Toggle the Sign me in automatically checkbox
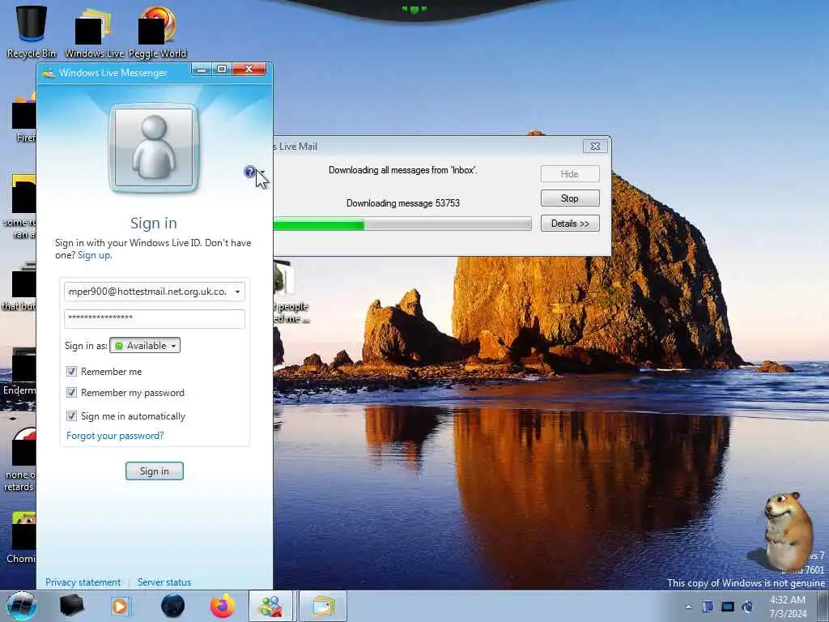Image resolution: width=829 pixels, height=622 pixels. (71, 415)
